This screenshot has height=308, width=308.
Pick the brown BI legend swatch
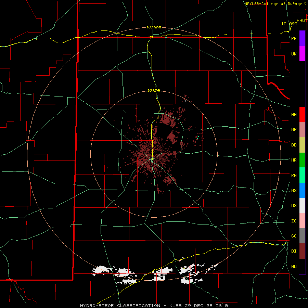pyautogui.click(x=302, y=251)
